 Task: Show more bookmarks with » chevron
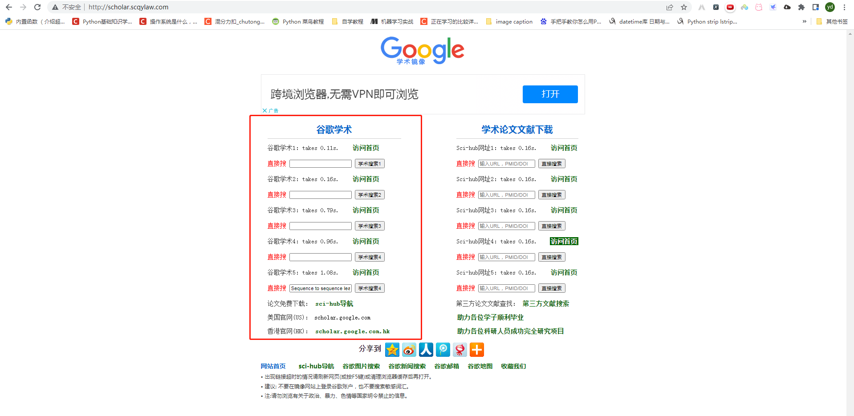click(x=804, y=21)
